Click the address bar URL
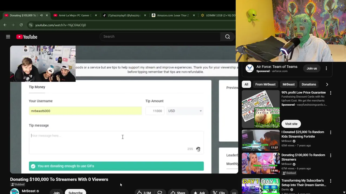This screenshot has height=194, width=346. point(61,25)
